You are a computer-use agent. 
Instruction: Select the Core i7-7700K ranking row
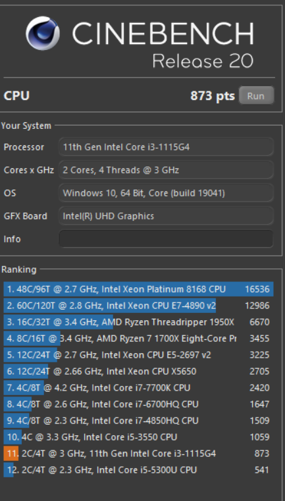click(138, 387)
